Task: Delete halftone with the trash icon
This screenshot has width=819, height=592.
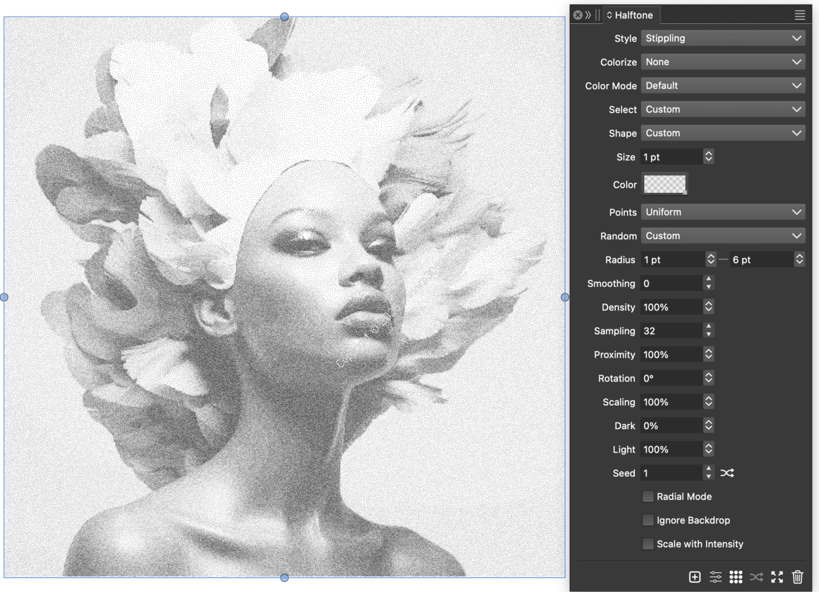Action: (x=797, y=577)
